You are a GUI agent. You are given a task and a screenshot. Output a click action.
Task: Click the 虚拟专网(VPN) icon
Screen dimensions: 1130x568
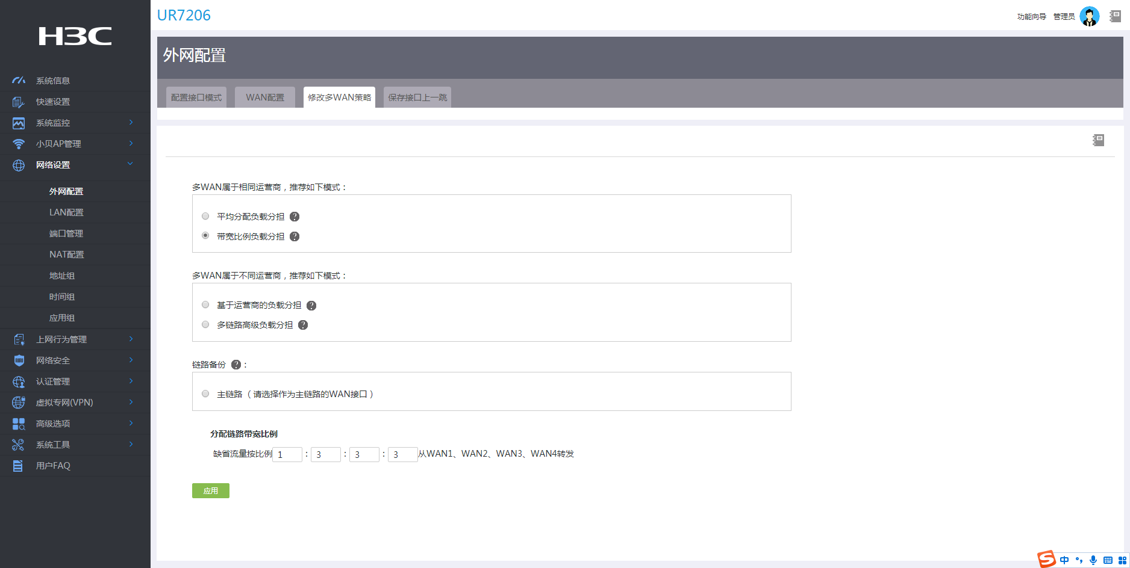pyautogui.click(x=19, y=403)
